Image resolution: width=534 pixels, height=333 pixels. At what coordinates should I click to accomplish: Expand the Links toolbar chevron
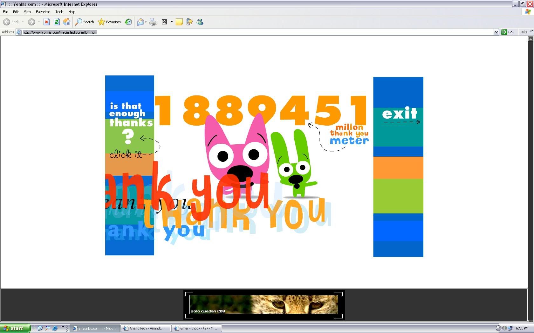(x=531, y=31)
